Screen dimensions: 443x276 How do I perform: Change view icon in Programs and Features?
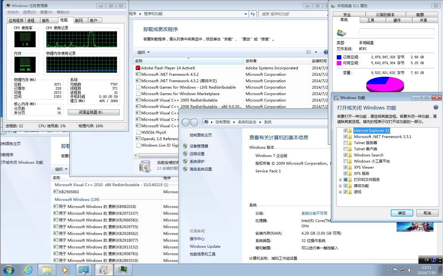(x=309, y=52)
